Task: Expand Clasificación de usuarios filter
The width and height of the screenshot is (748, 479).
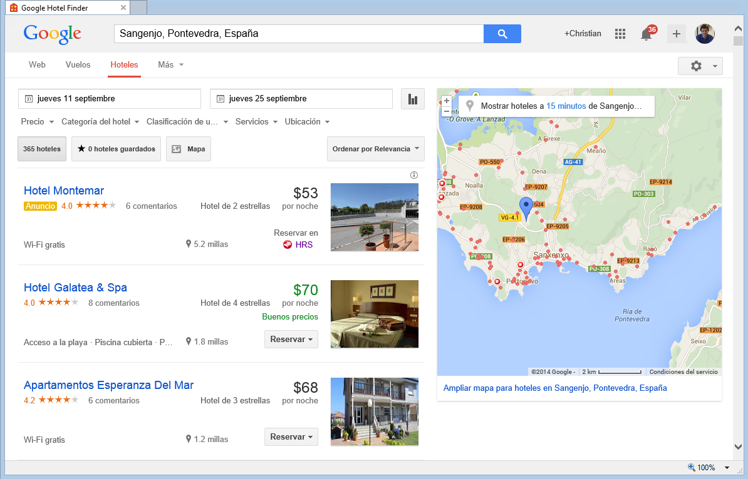Action: coord(187,122)
